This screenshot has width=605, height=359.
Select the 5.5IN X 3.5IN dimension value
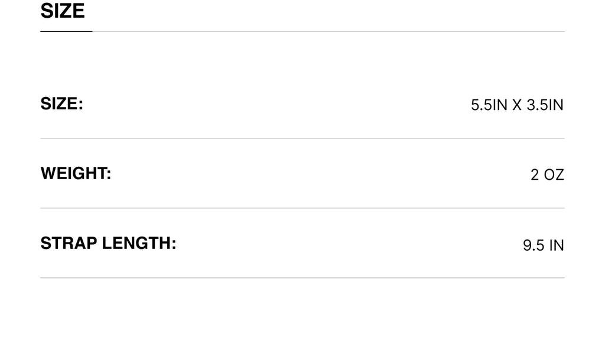[517, 105]
